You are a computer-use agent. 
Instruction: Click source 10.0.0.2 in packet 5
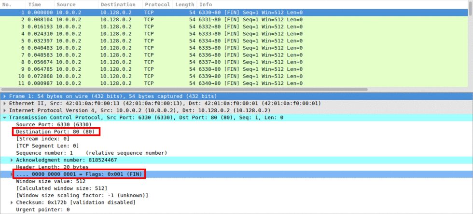(x=69, y=40)
